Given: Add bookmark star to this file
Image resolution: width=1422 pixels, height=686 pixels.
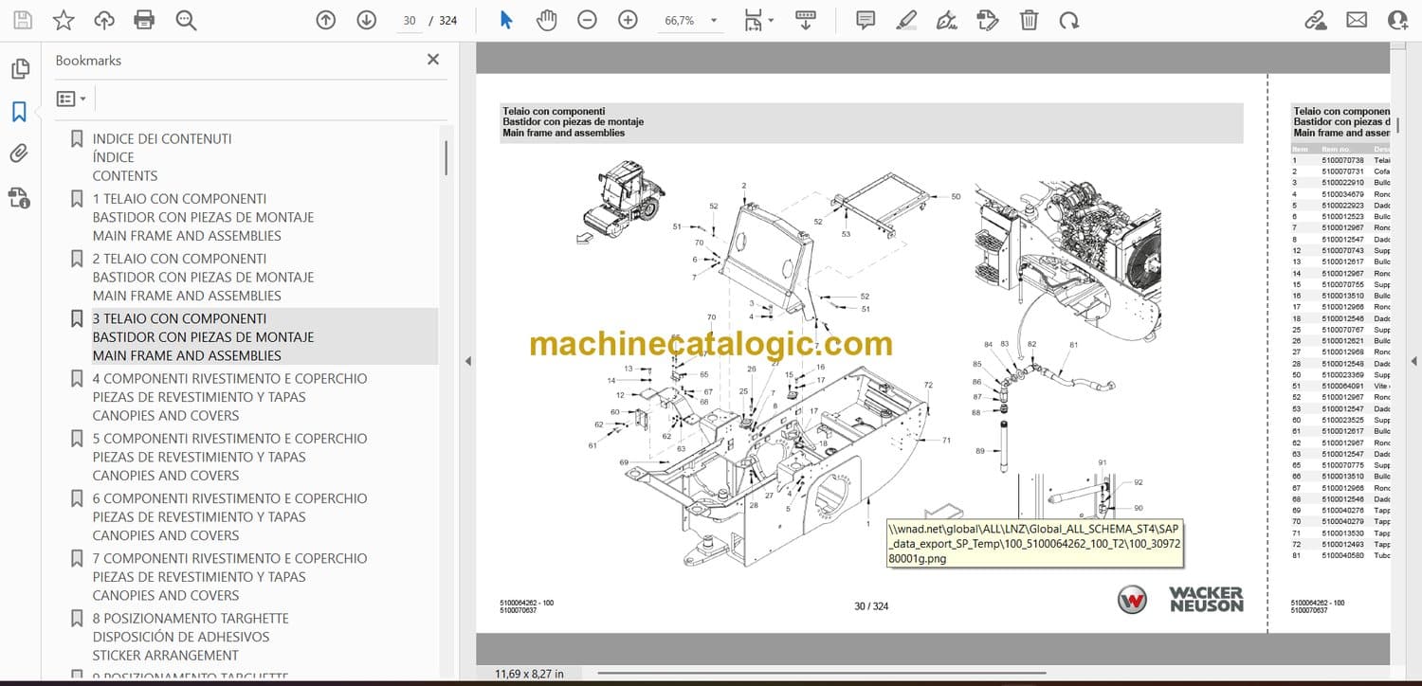Looking at the screenshot, I should tap(64, 20).
